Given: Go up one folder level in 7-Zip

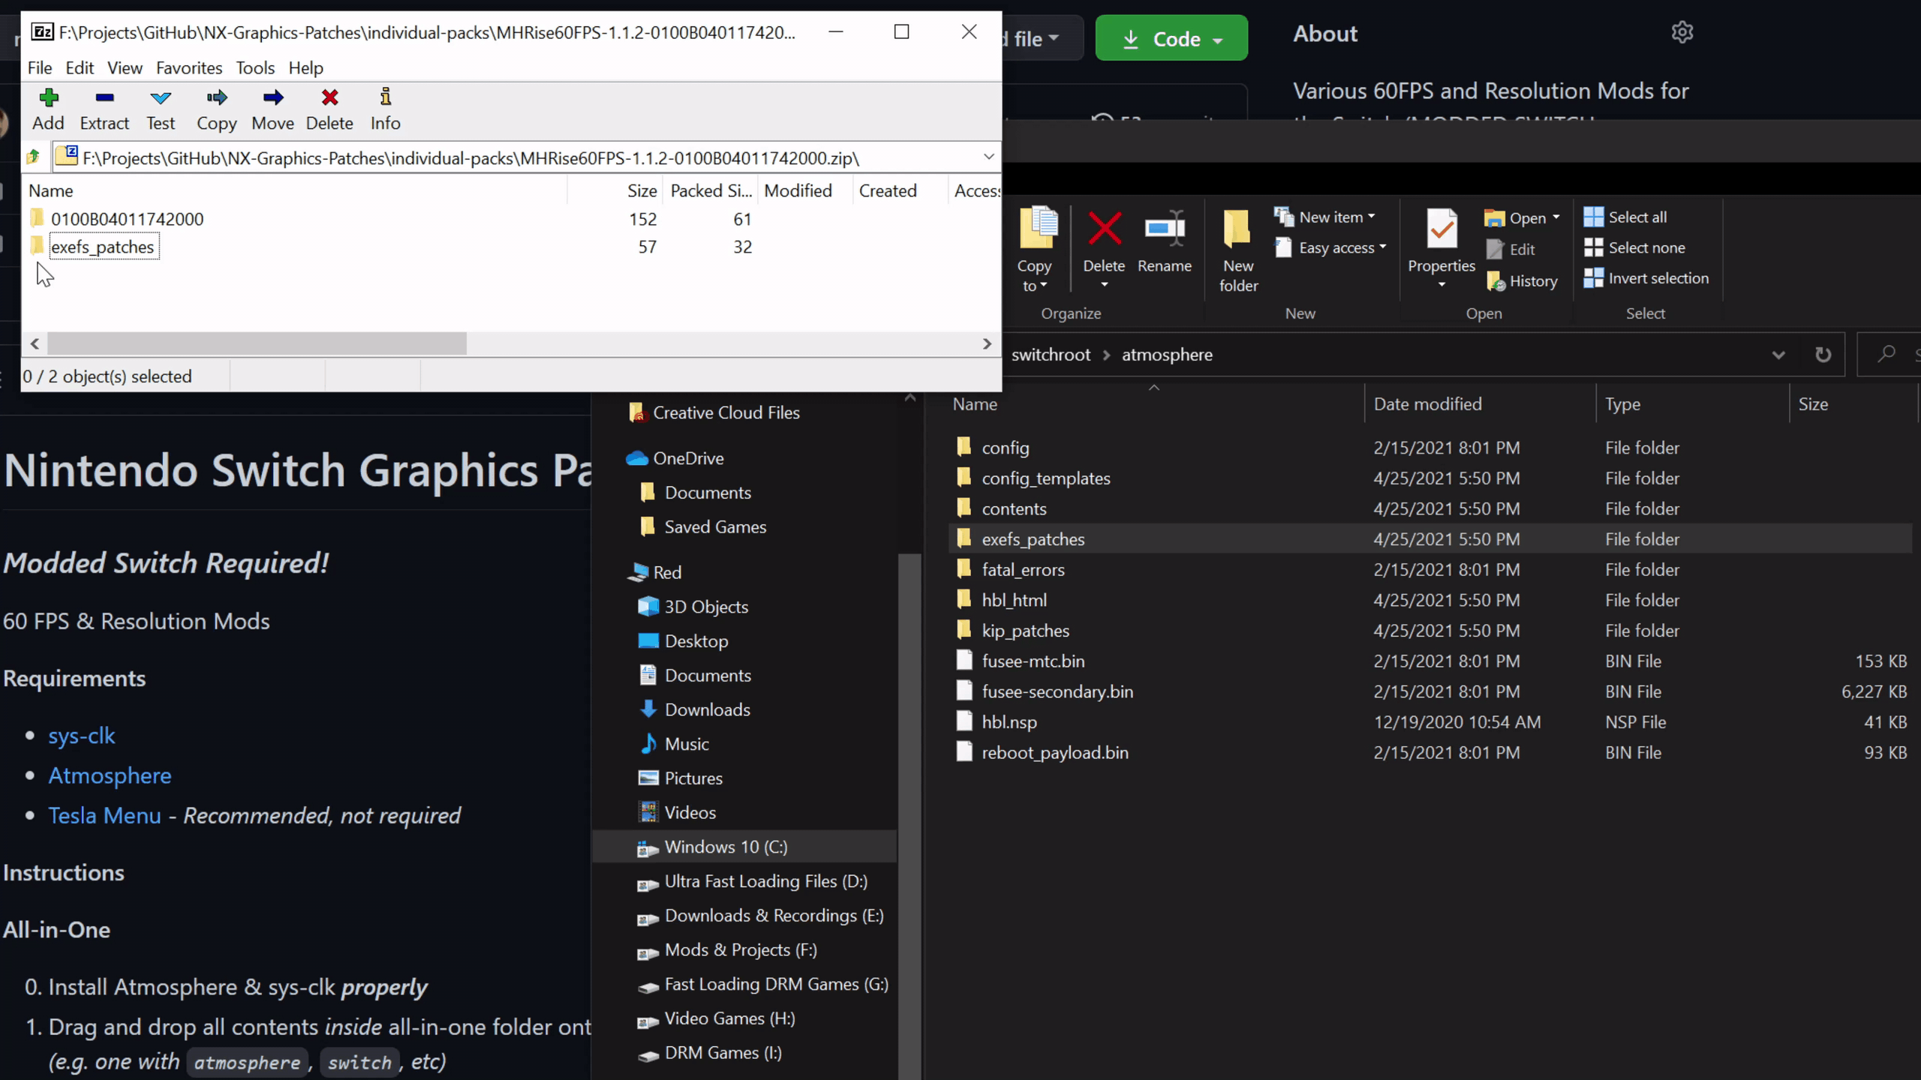Looking at the screenshot, I should tap(33, 157).
